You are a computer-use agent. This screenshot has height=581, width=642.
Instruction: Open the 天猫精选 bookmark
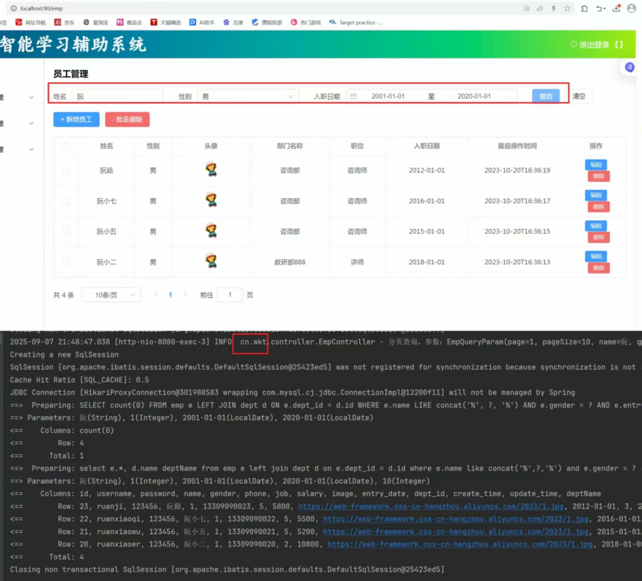pos(166,22)
